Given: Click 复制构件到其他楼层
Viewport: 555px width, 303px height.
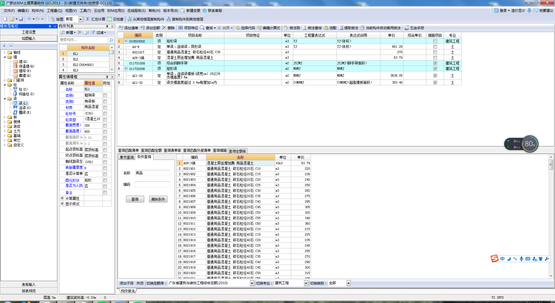Looking at the screenshot, I should [185, 19].
